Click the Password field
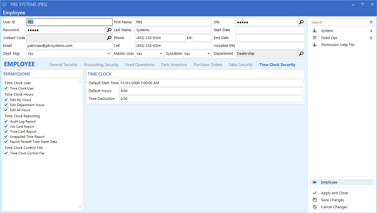The height and width of the screenshot is (213, 377). [66, 30]
